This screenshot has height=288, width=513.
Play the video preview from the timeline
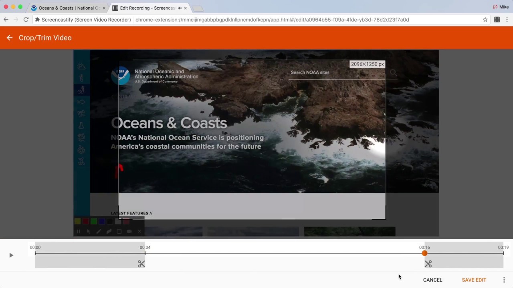[x=11, y=255]
